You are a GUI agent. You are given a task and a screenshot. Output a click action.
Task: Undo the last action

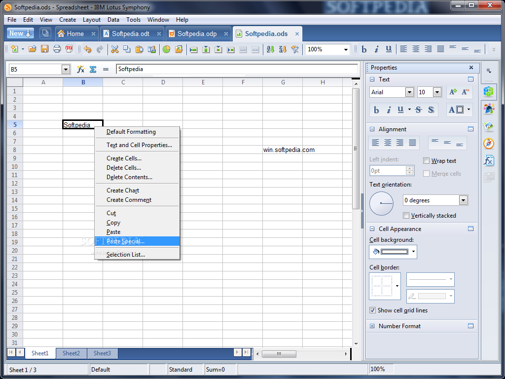point(88,49)
